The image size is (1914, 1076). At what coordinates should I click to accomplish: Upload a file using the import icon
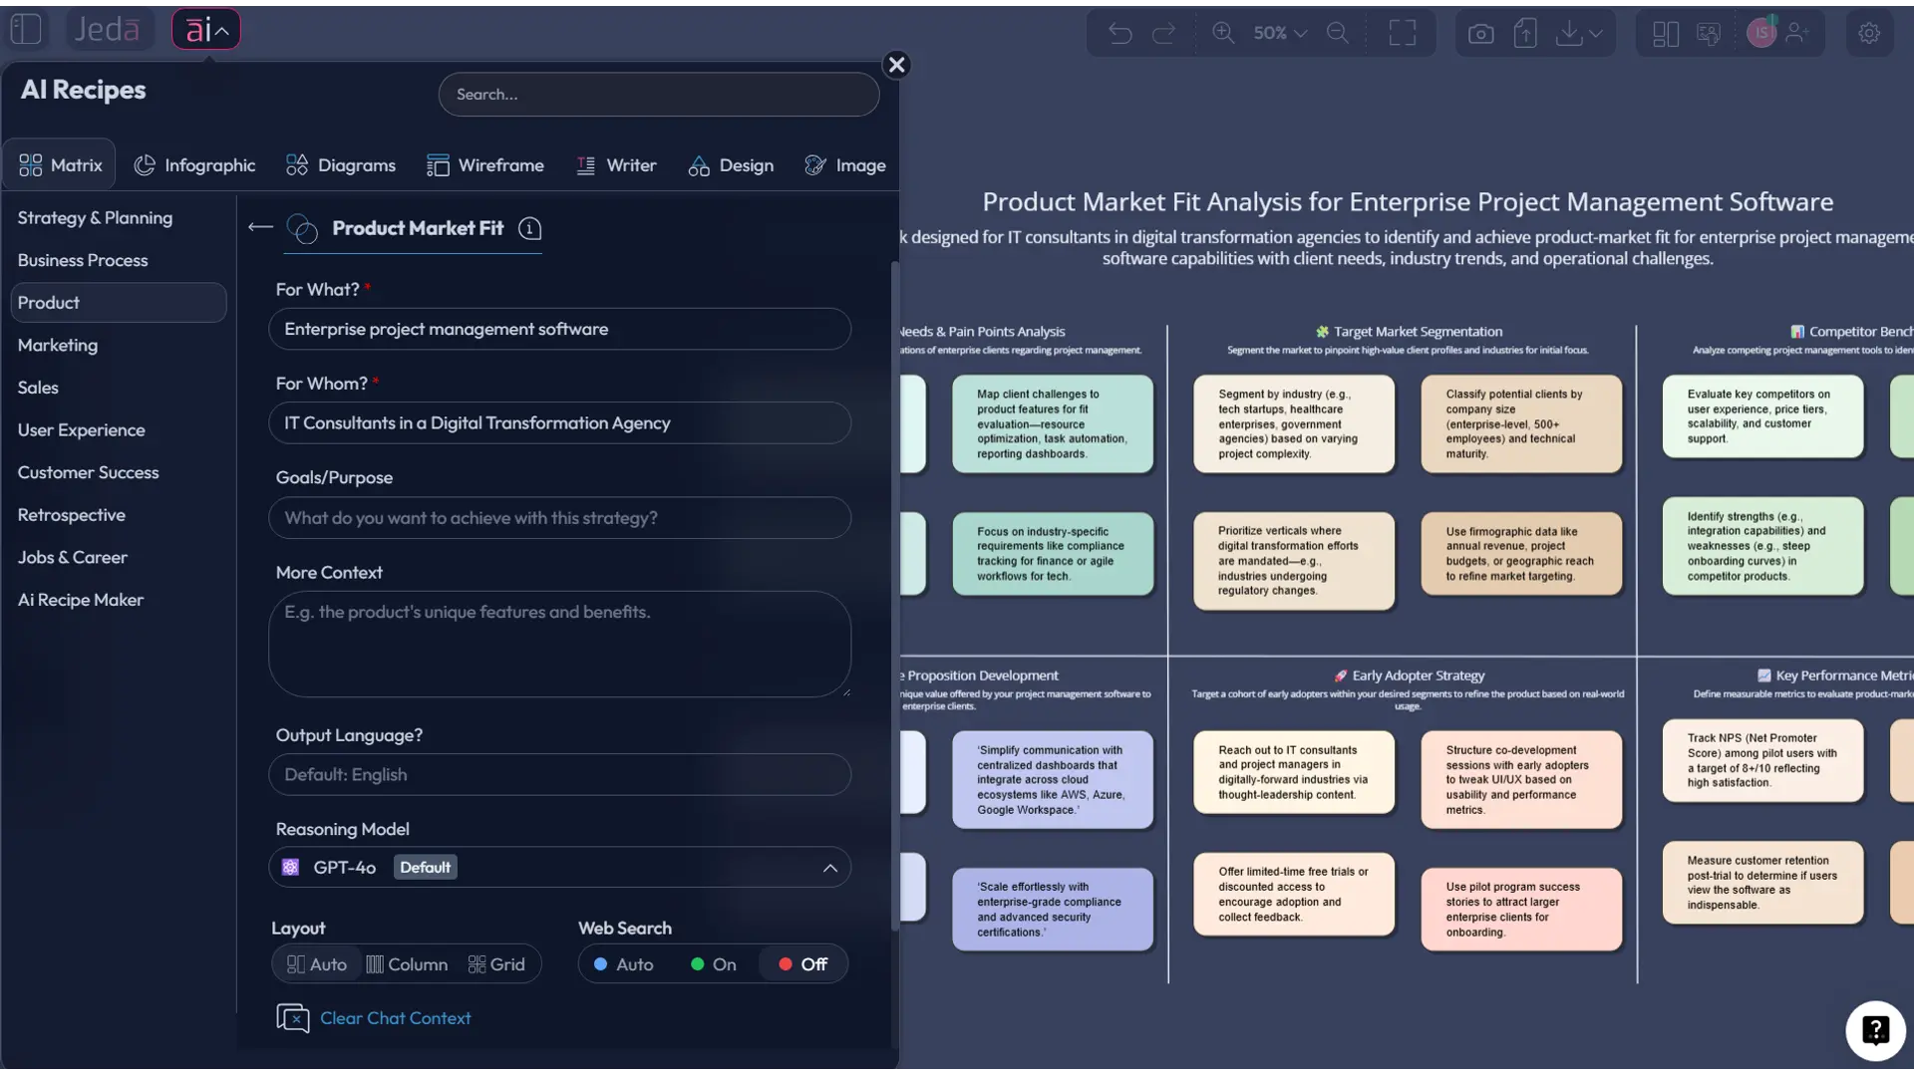tap(1526, 32)
